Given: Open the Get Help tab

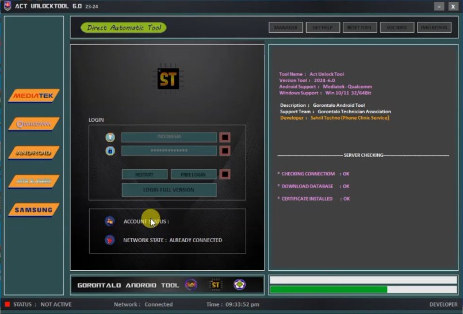Looking at the screenshot, I should [x=323, y=28].
